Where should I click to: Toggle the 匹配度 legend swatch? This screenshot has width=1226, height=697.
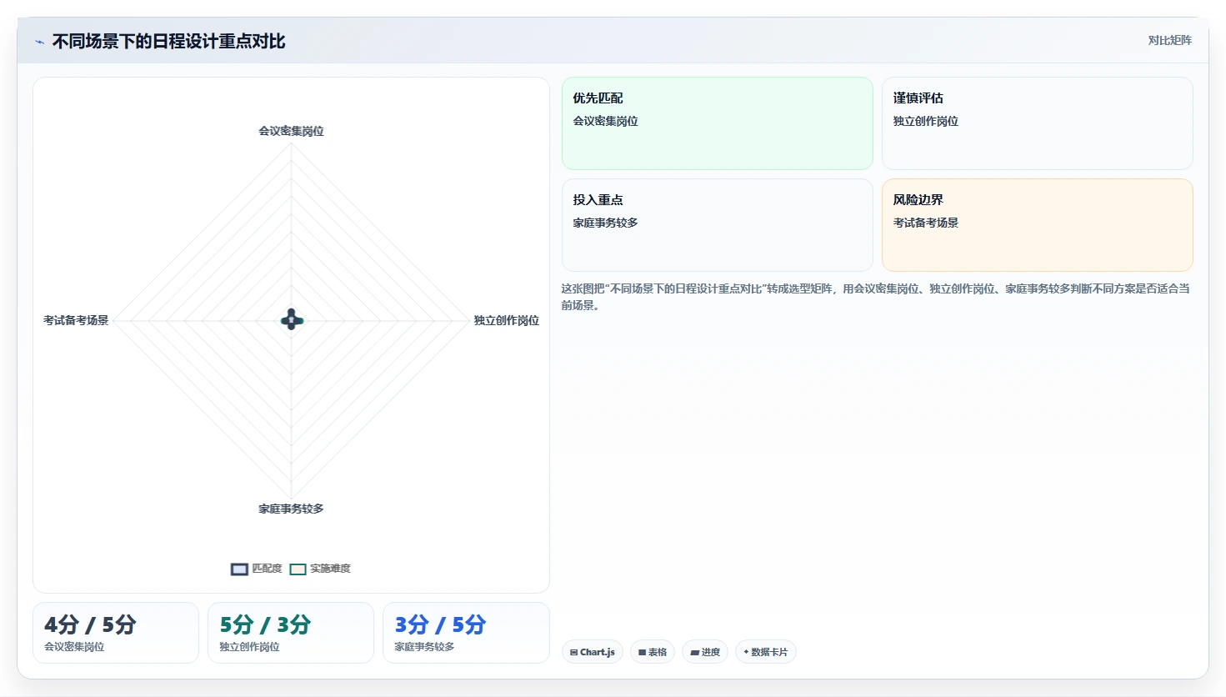(239, 569)
